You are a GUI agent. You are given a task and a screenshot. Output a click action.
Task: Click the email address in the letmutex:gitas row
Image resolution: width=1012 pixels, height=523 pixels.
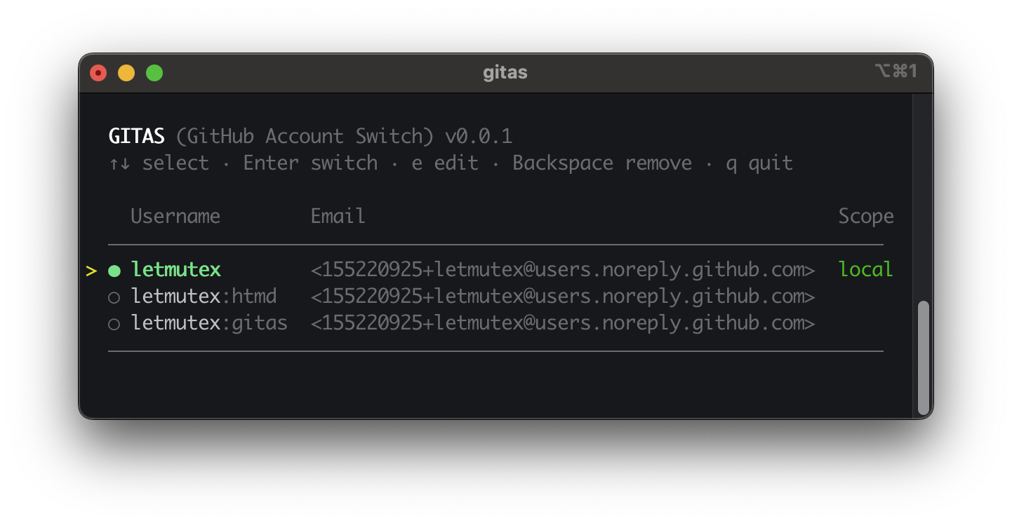pyautogui.click(x=562, y=323)
